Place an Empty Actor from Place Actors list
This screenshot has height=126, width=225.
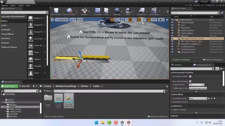[37, 18]
